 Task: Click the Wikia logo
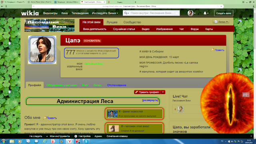click(30, 13)
